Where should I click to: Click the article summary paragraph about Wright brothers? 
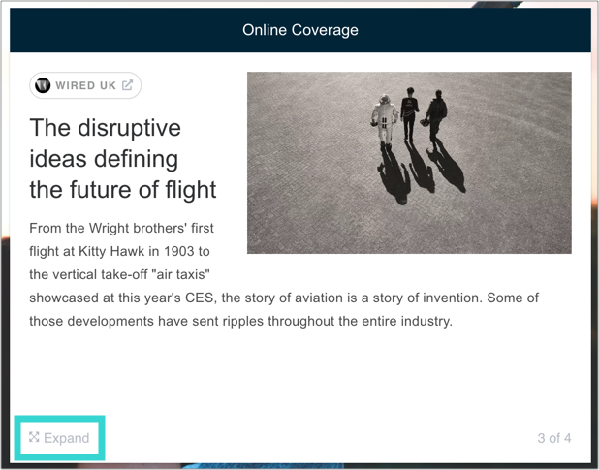click(x=284, y=274)
